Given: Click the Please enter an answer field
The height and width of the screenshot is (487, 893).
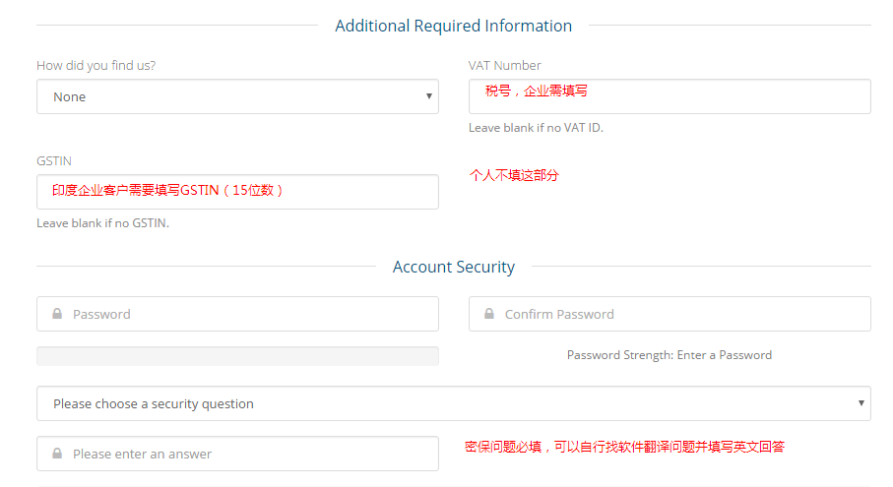Looking at the screenshot, I should 237,454.
